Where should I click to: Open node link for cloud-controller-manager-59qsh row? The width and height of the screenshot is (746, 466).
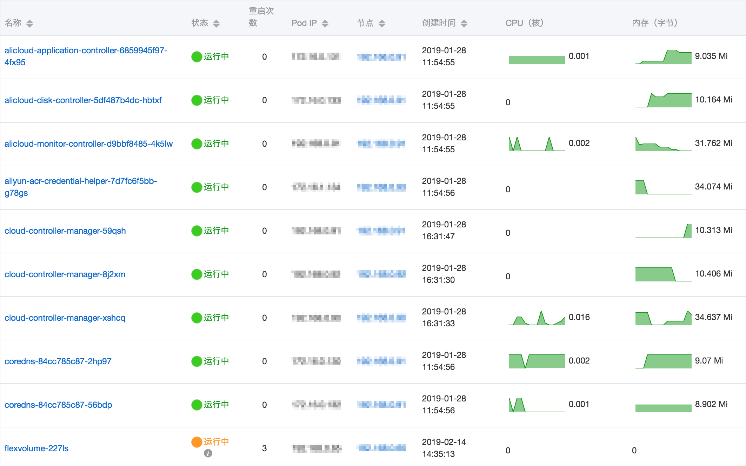381,231
